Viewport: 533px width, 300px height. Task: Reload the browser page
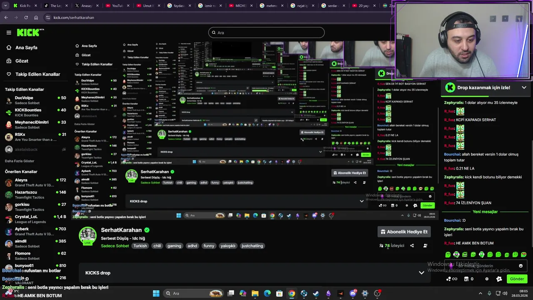click(26, 17)
